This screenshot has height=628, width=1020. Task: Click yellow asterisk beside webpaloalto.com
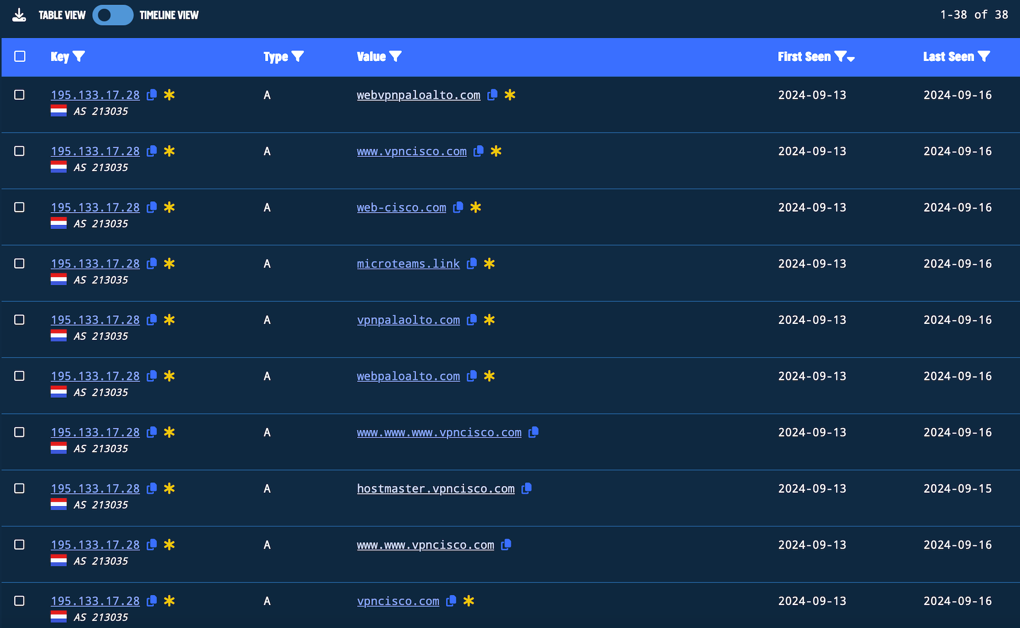click(490, 376)
